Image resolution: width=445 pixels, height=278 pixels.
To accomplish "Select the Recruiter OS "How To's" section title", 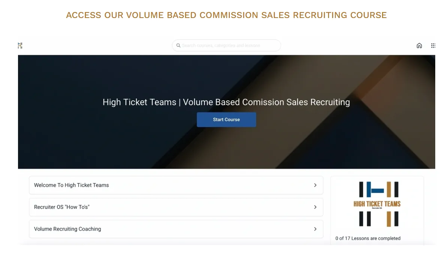I will (x=62, y=207).
